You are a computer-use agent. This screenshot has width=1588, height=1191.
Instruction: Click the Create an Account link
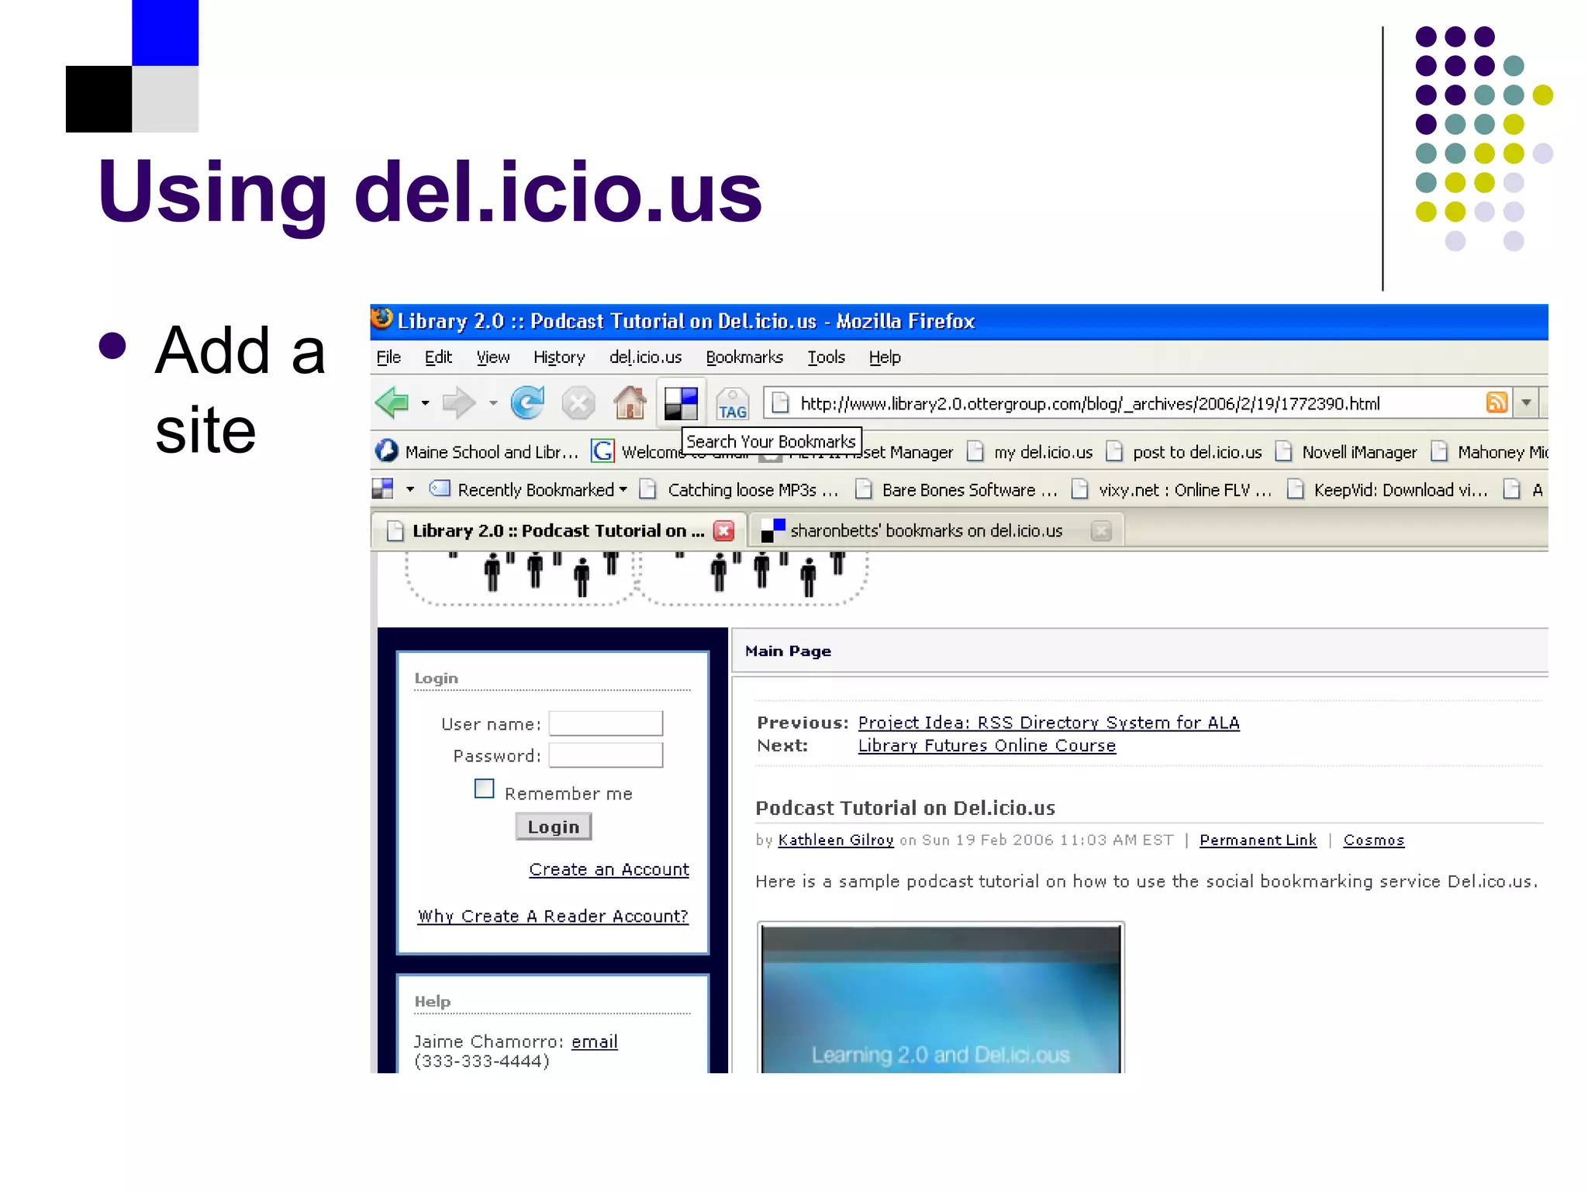tap(609, 870)
